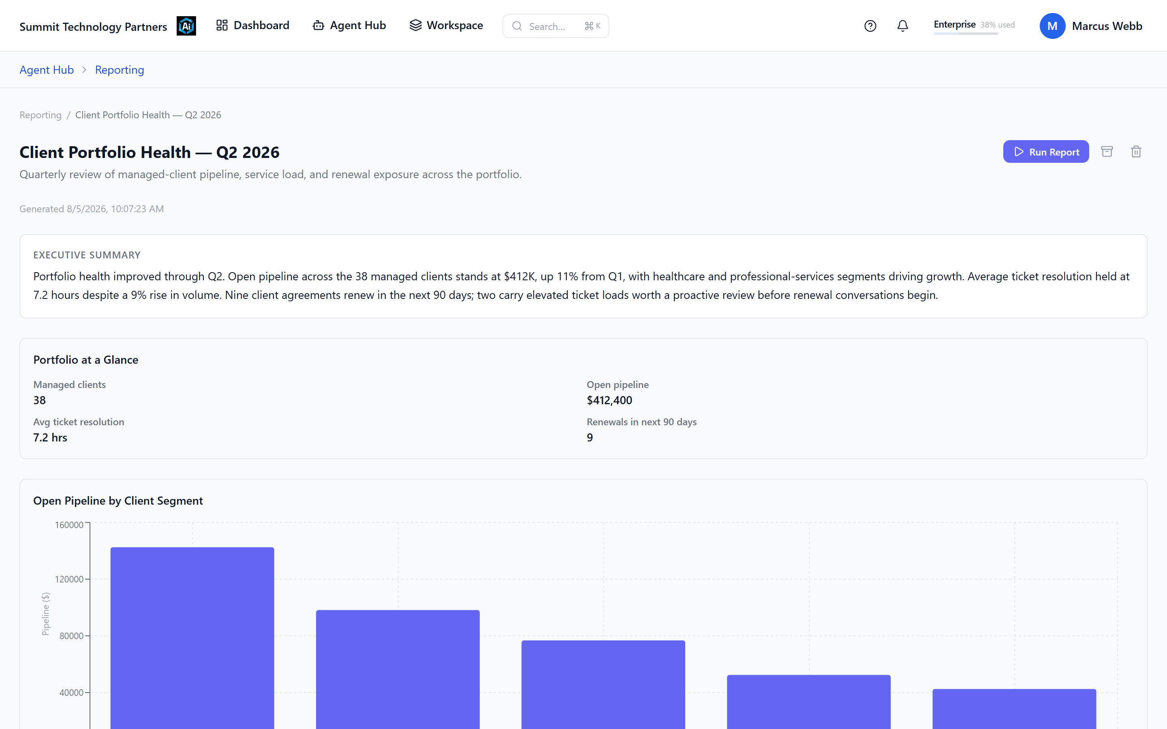Open the Dashboard menu item

coord(253,26)
